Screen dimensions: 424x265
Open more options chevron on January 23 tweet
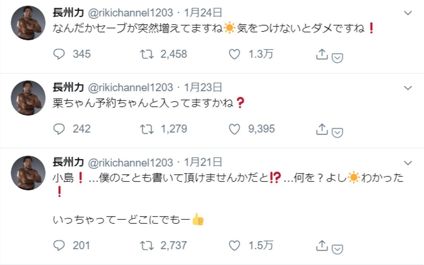[408, 88]
